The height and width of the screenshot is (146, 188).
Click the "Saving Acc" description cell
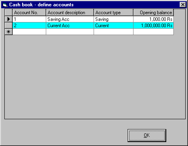tap(70, 19)
